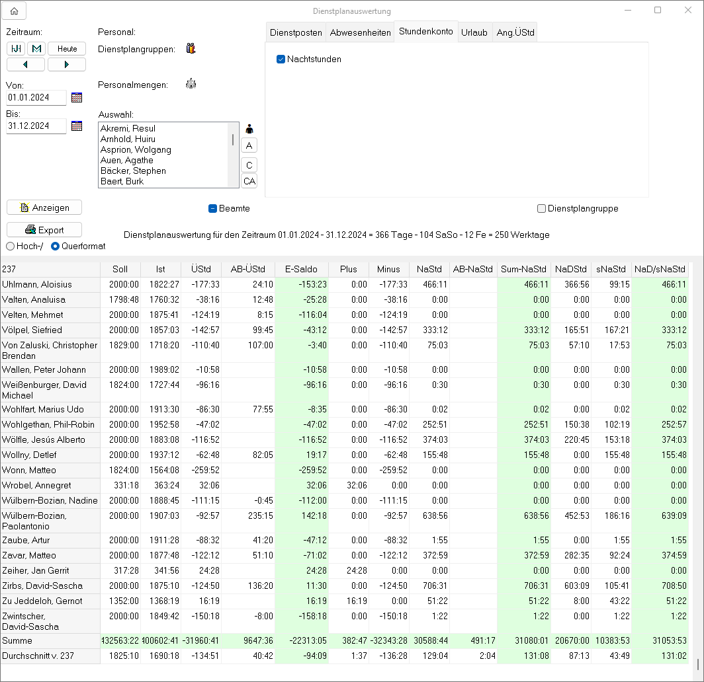Open the Urlaub tab
Viewport: 704px width, 682px height.
tap(474, 32)
